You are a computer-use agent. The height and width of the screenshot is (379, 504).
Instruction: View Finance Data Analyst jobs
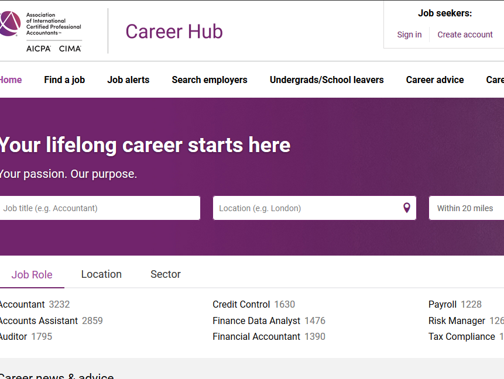pyautogui.click(x=256, y=321)
